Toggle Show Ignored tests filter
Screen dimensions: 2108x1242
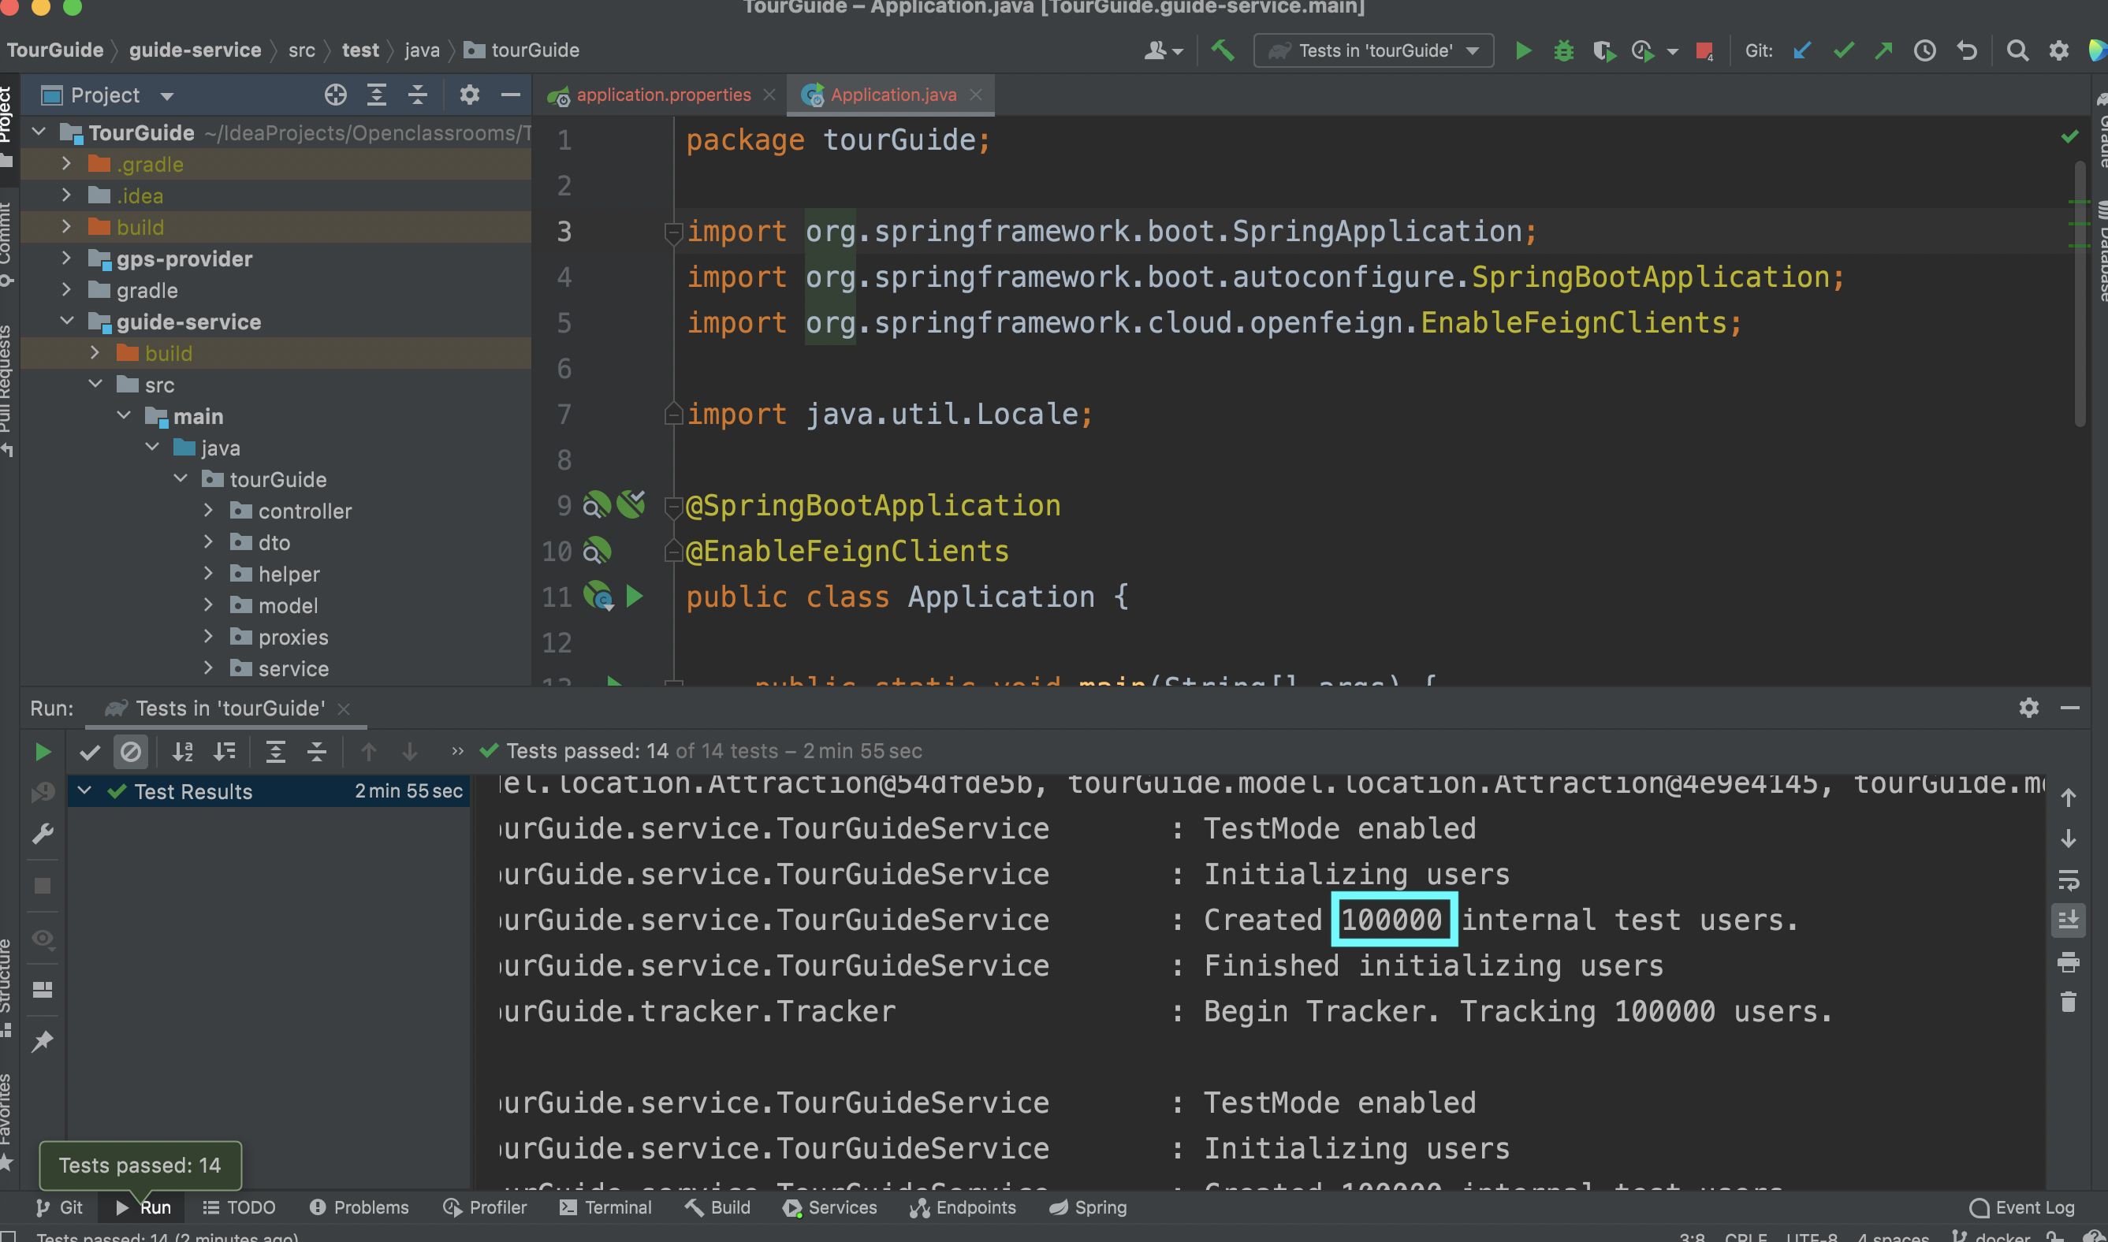(x=131, y=752)
